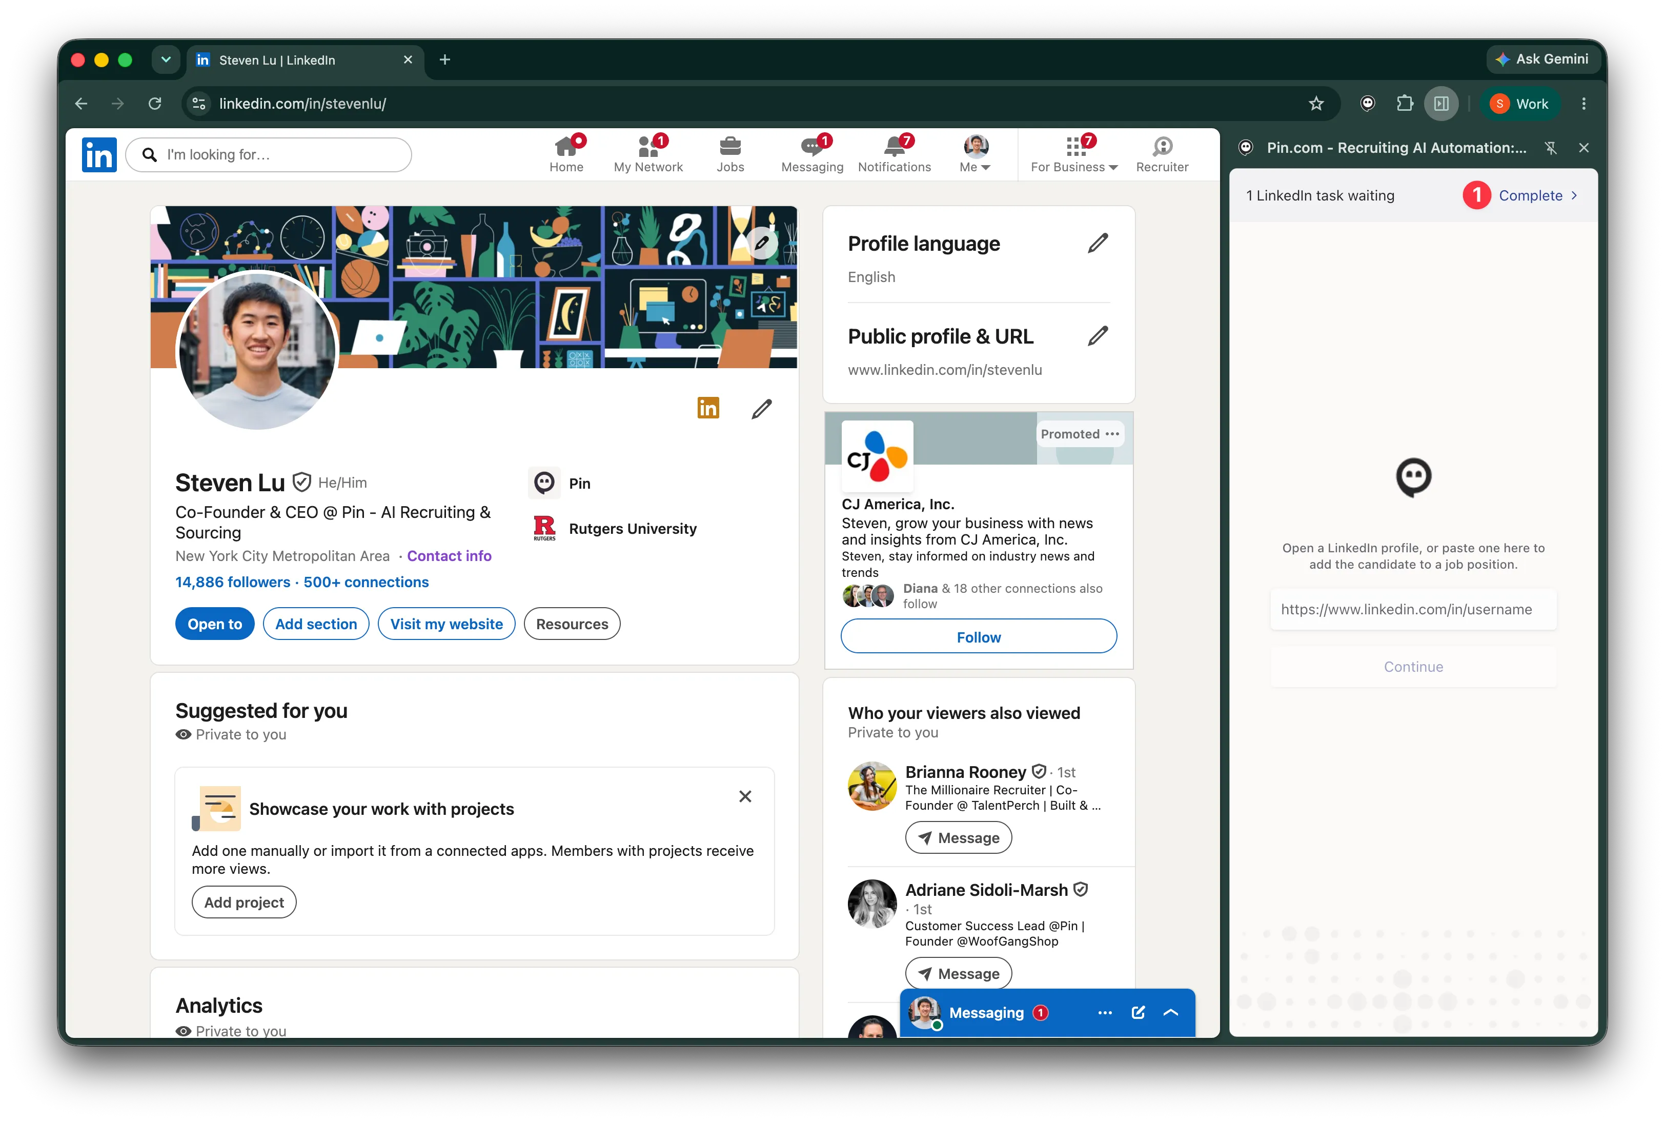
Task: Open Adriane Sidoli-Marsh's profile name
Action: pos(986,890)
